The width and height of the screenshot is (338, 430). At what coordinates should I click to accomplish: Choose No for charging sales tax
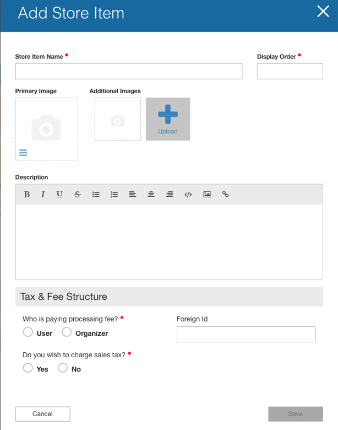pos(63,368)
